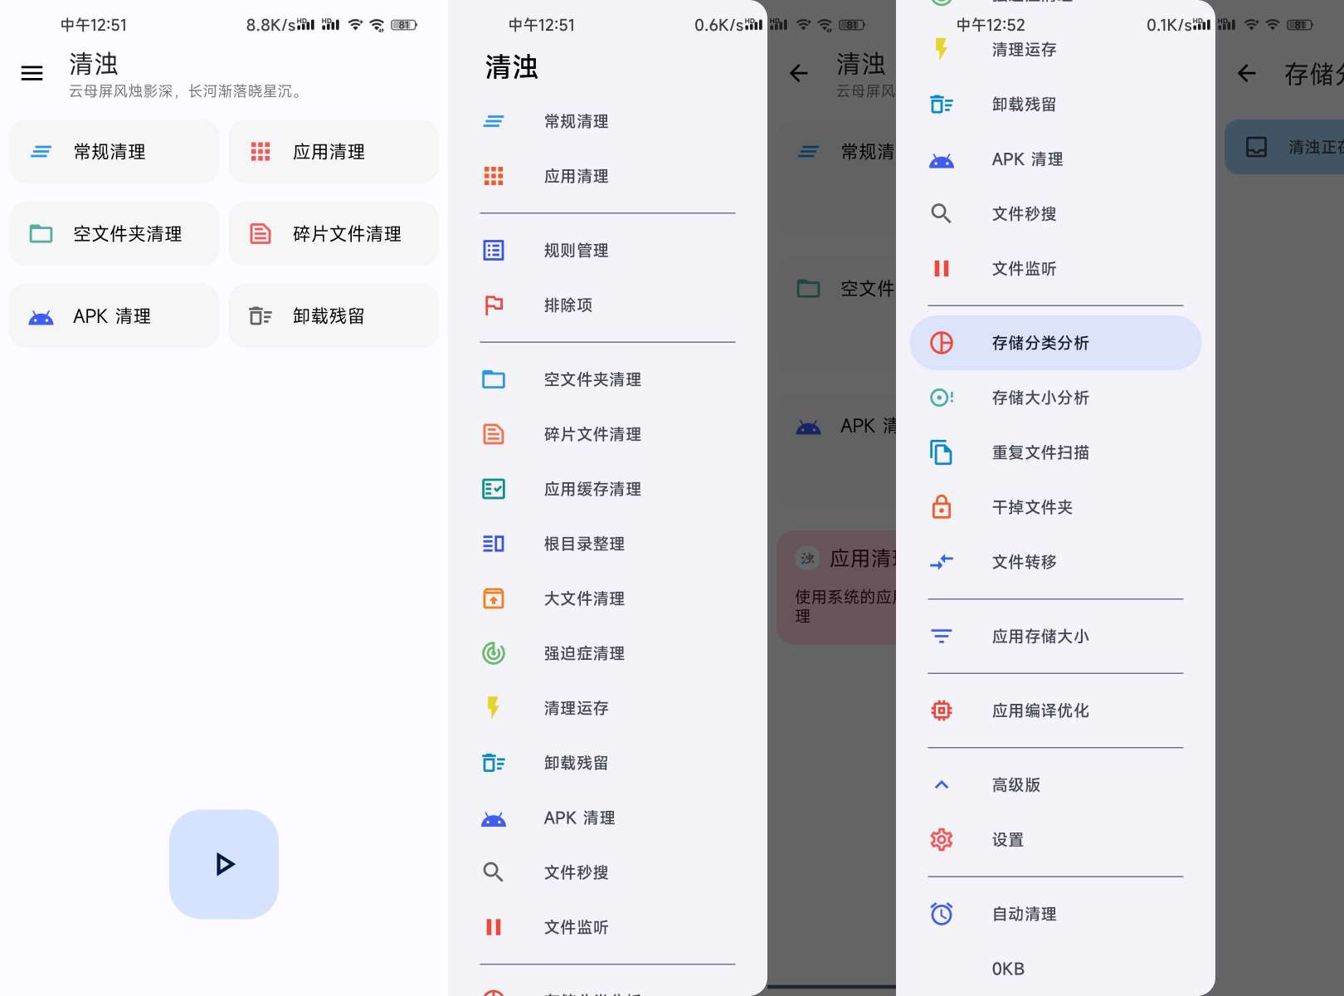Click the 重复文件扫描 copy icon
This screenshot has width=1344, height=996.
tap(942, 452)
